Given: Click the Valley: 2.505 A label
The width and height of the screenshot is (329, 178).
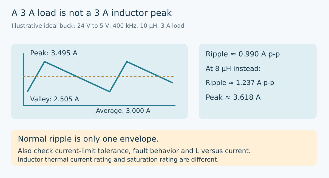Looking at the screenshot, I should tap(55, 99).
